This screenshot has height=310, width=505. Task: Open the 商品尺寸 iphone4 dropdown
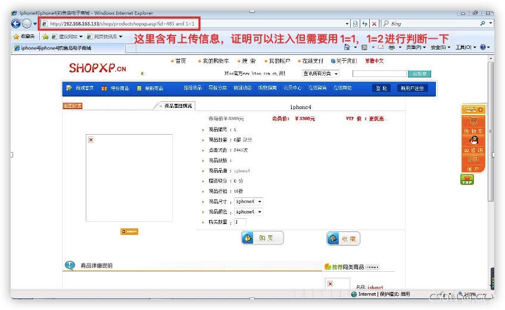click(248, 201)
